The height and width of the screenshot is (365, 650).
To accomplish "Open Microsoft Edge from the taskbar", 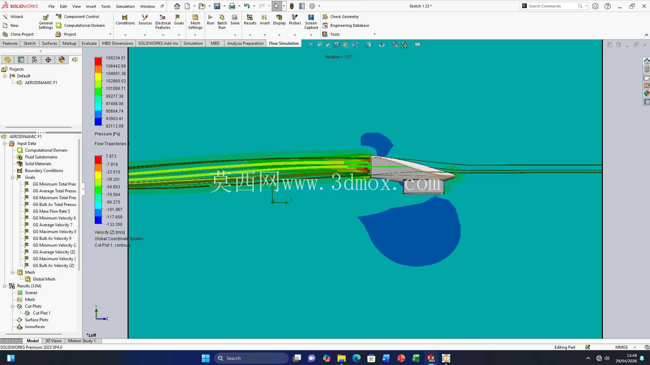I will tap(356, 358).
